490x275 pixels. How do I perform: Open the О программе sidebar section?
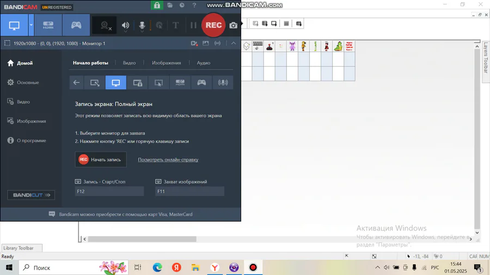click(27, 140)
